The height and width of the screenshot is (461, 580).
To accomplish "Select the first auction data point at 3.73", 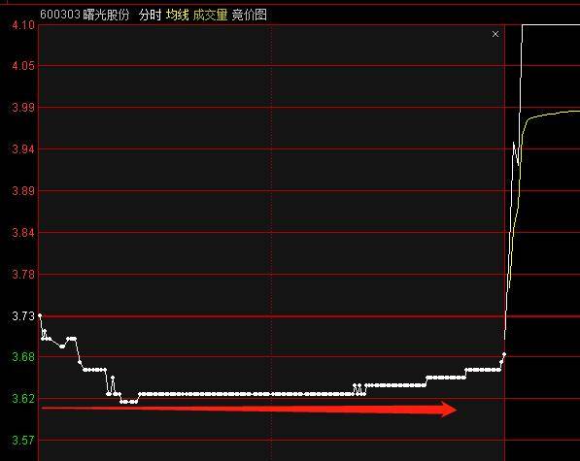I will [40, 315].
